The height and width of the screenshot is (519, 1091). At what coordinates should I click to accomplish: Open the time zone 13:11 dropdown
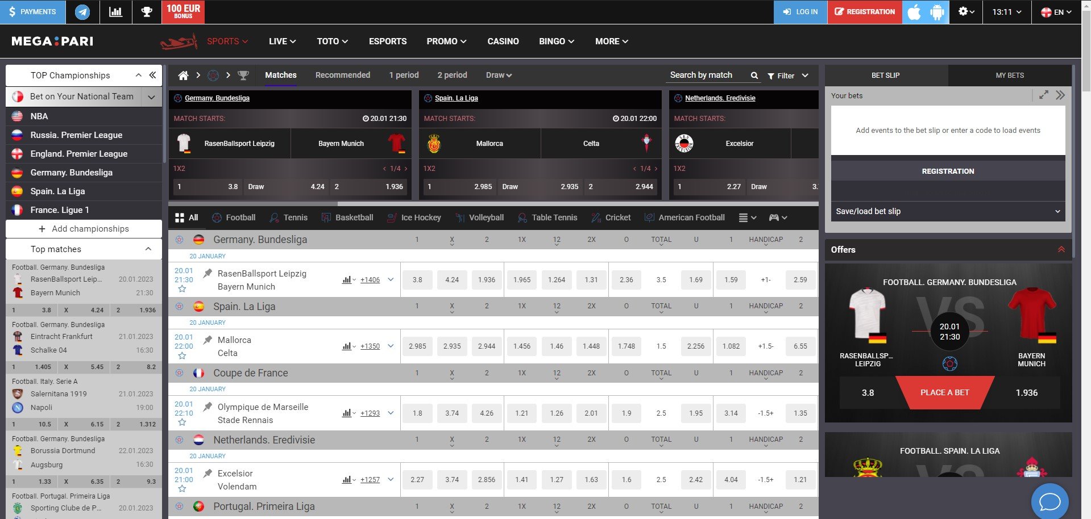click(x=1006, y=12)
